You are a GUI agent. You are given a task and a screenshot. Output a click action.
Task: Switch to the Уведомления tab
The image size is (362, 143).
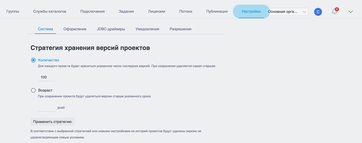[x=147, y=29]
